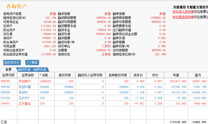Click the 科创50 security name

pyautogui.click(x=23, y=92)
